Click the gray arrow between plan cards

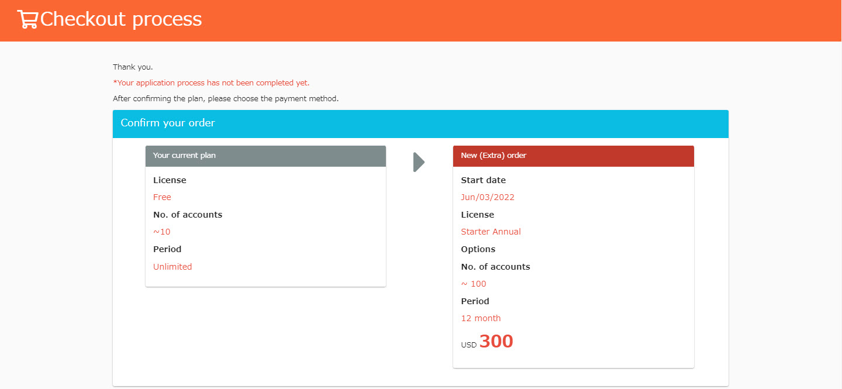point(419,162)
